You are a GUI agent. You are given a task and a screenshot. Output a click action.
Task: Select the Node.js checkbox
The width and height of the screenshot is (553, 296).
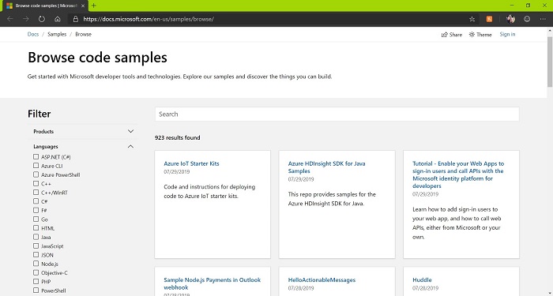coord(36,264)
